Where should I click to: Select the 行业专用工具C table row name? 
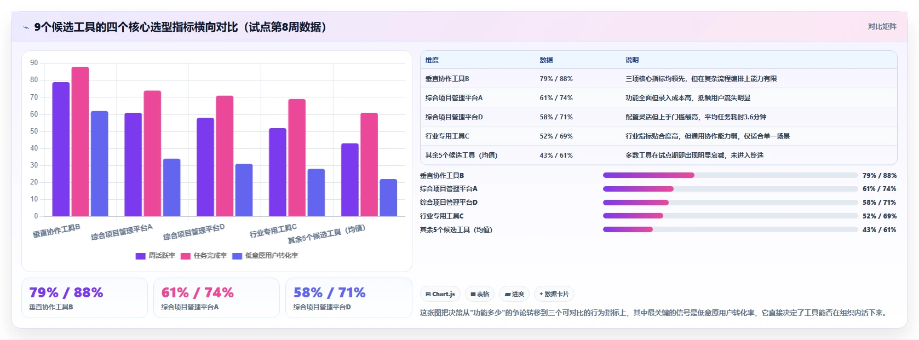447,136
